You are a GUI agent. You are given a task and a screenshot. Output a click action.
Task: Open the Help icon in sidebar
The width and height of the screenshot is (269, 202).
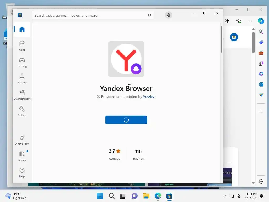pyautogui.click(x=22, y=173)
